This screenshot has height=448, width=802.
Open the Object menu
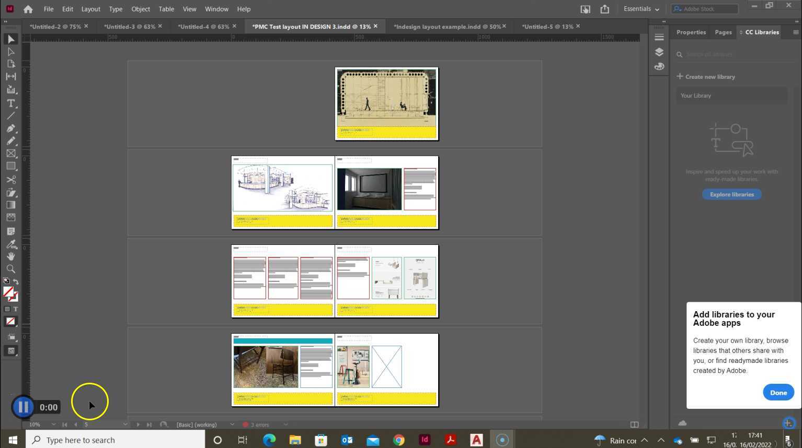point(140,9)
